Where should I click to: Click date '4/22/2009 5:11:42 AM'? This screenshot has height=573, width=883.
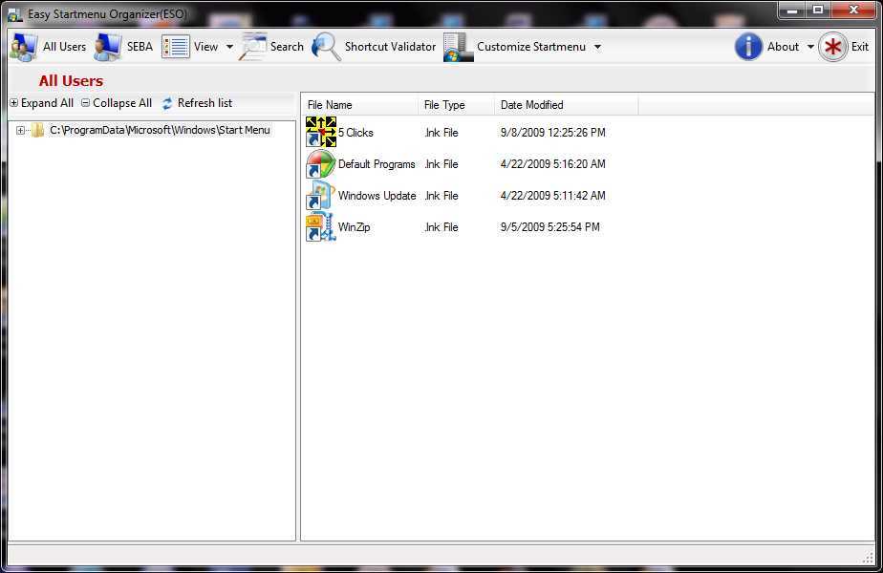click(553, 196)
